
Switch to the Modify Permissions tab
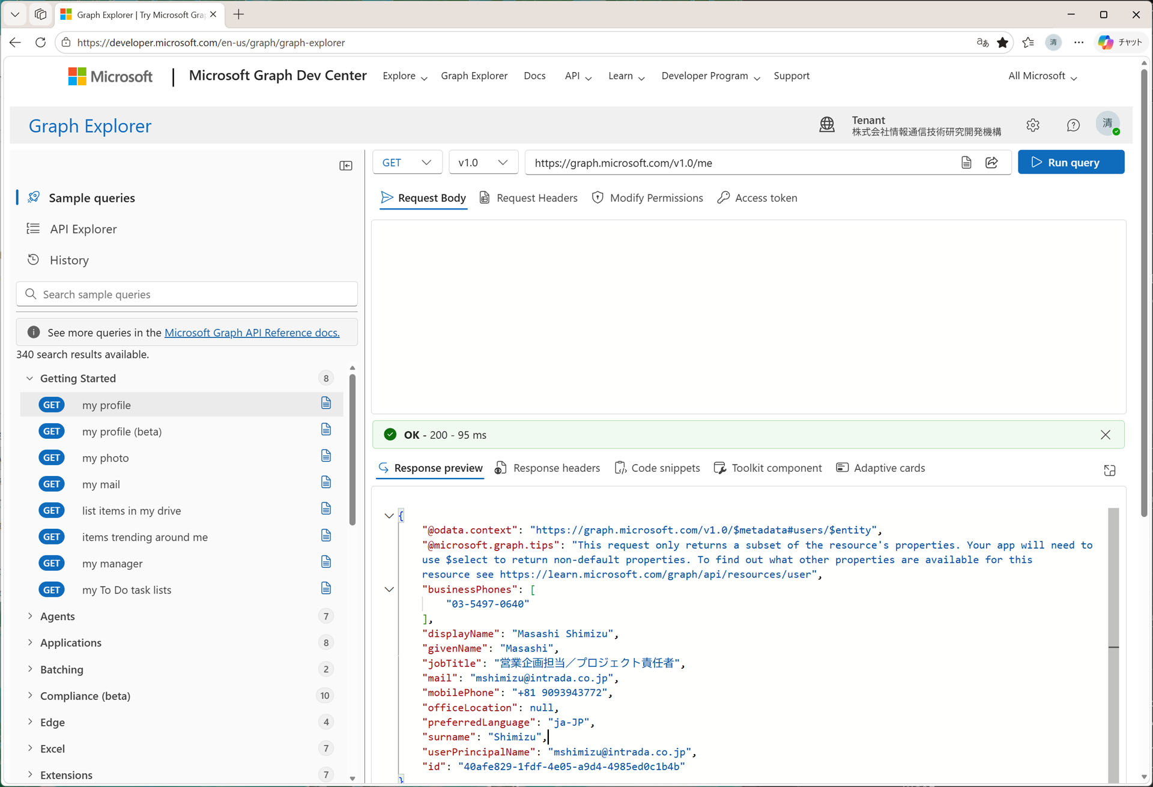tap(647, 198)
